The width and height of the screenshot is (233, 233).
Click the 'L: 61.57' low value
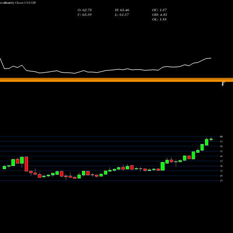pos(122,15)
